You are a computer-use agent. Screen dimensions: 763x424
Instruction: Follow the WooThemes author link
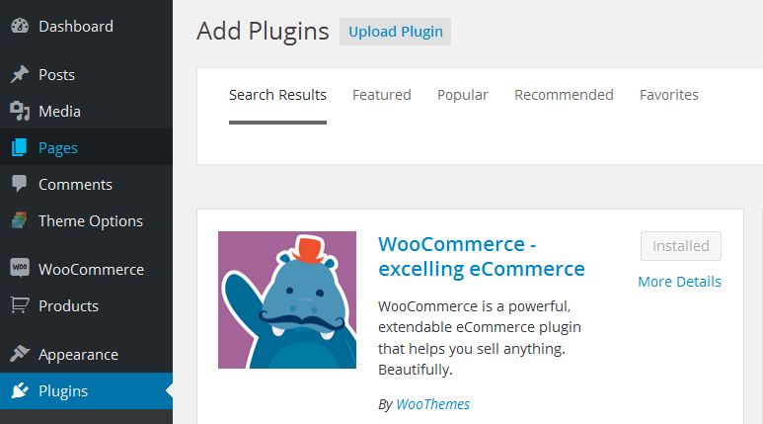coord(432,404)
